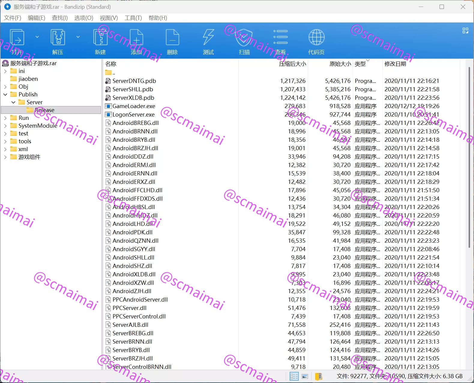Select file AndroidFFCLHD.dll

pos(137,190)
